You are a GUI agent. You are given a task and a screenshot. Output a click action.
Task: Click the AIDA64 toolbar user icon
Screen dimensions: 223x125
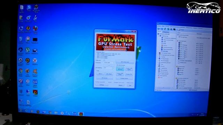171,29
